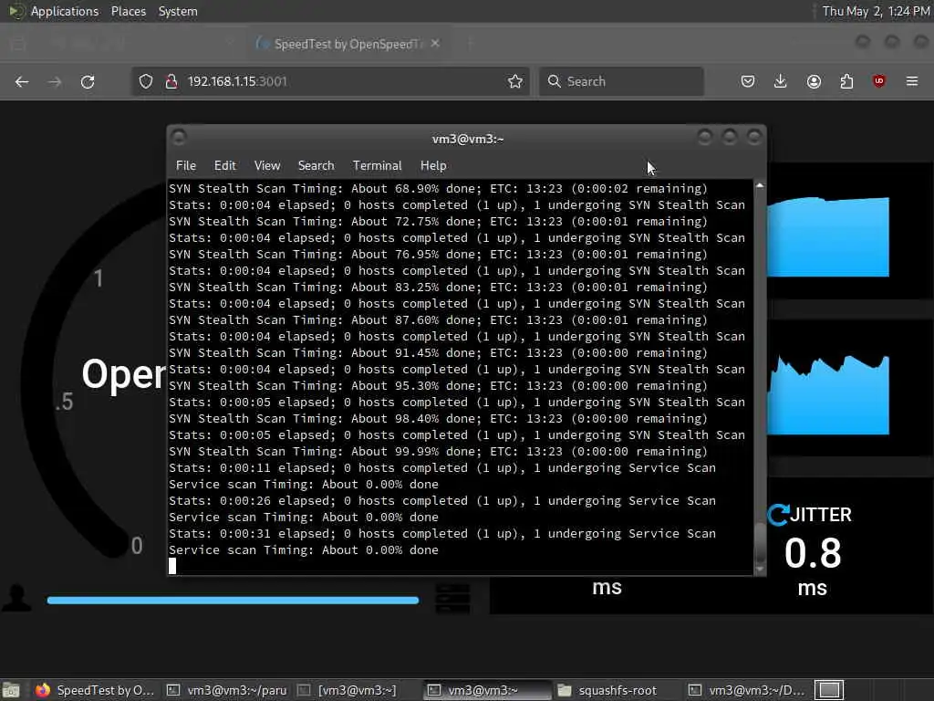
Task: Click the JITTER refresh icon
Action: pos(778,515)
